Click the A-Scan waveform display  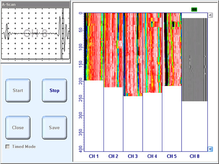pos(36,33)
